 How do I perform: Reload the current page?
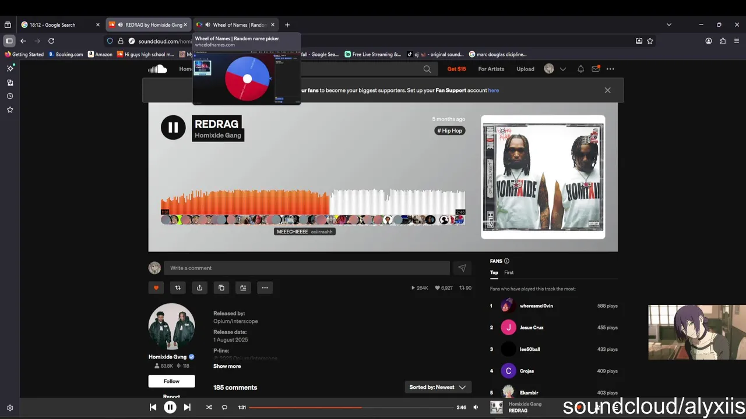click(x=51, y=41)
